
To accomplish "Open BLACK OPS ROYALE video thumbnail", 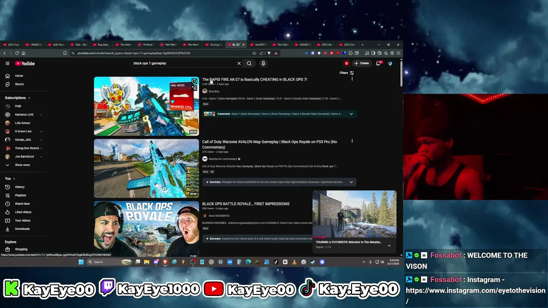I will 146,228.
